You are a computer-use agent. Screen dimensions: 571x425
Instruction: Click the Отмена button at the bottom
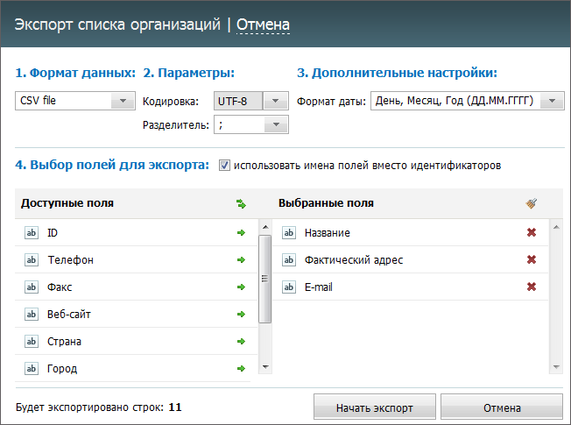[x=502, y=407]
